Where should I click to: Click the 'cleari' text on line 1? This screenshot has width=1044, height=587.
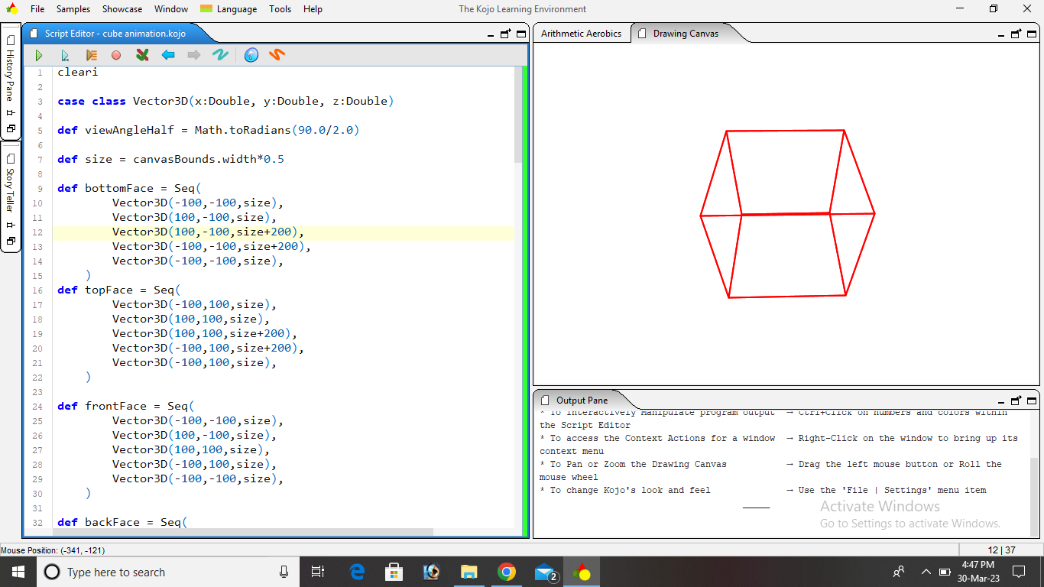[x=78, y=72]
